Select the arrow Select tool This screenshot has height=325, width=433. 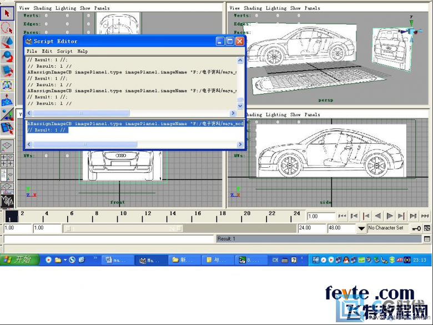click(x=7, y=13)
